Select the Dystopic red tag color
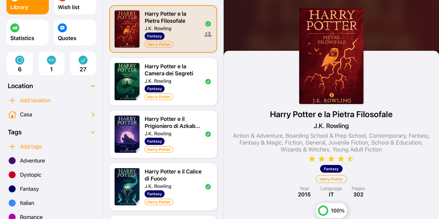 pyautogui.click(x=12, y=175)
